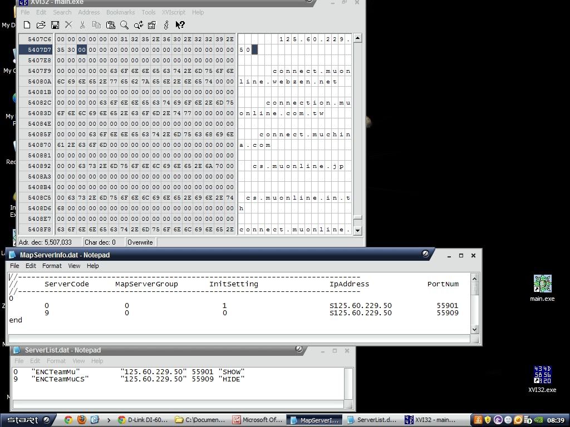Click in the ServerList.dat text area

[x=178, y=390]
